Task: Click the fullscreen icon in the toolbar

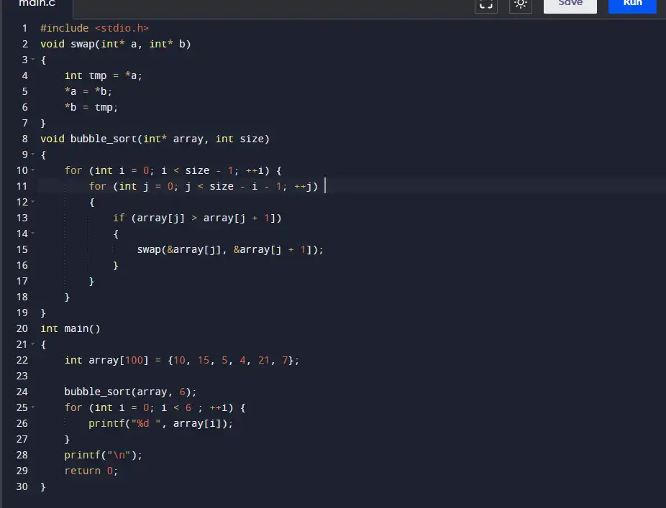Action: coord(486,4)
